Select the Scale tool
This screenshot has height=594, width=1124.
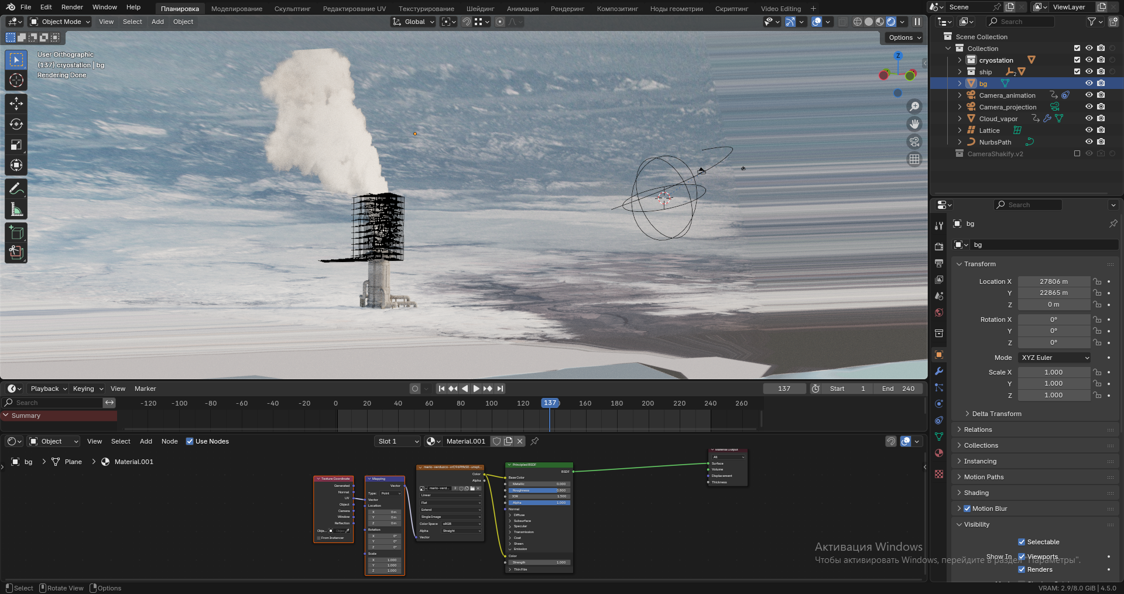click(x=16, y=145)
